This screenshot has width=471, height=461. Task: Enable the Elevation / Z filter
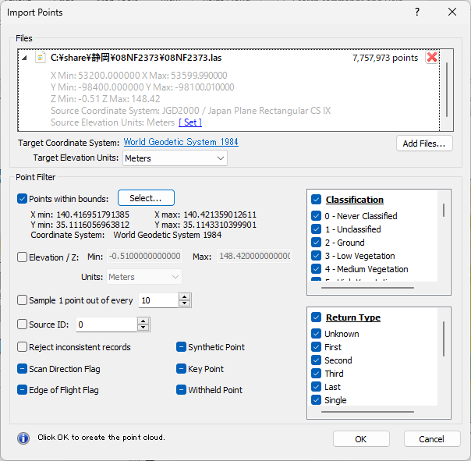click(x=23, y=257)
